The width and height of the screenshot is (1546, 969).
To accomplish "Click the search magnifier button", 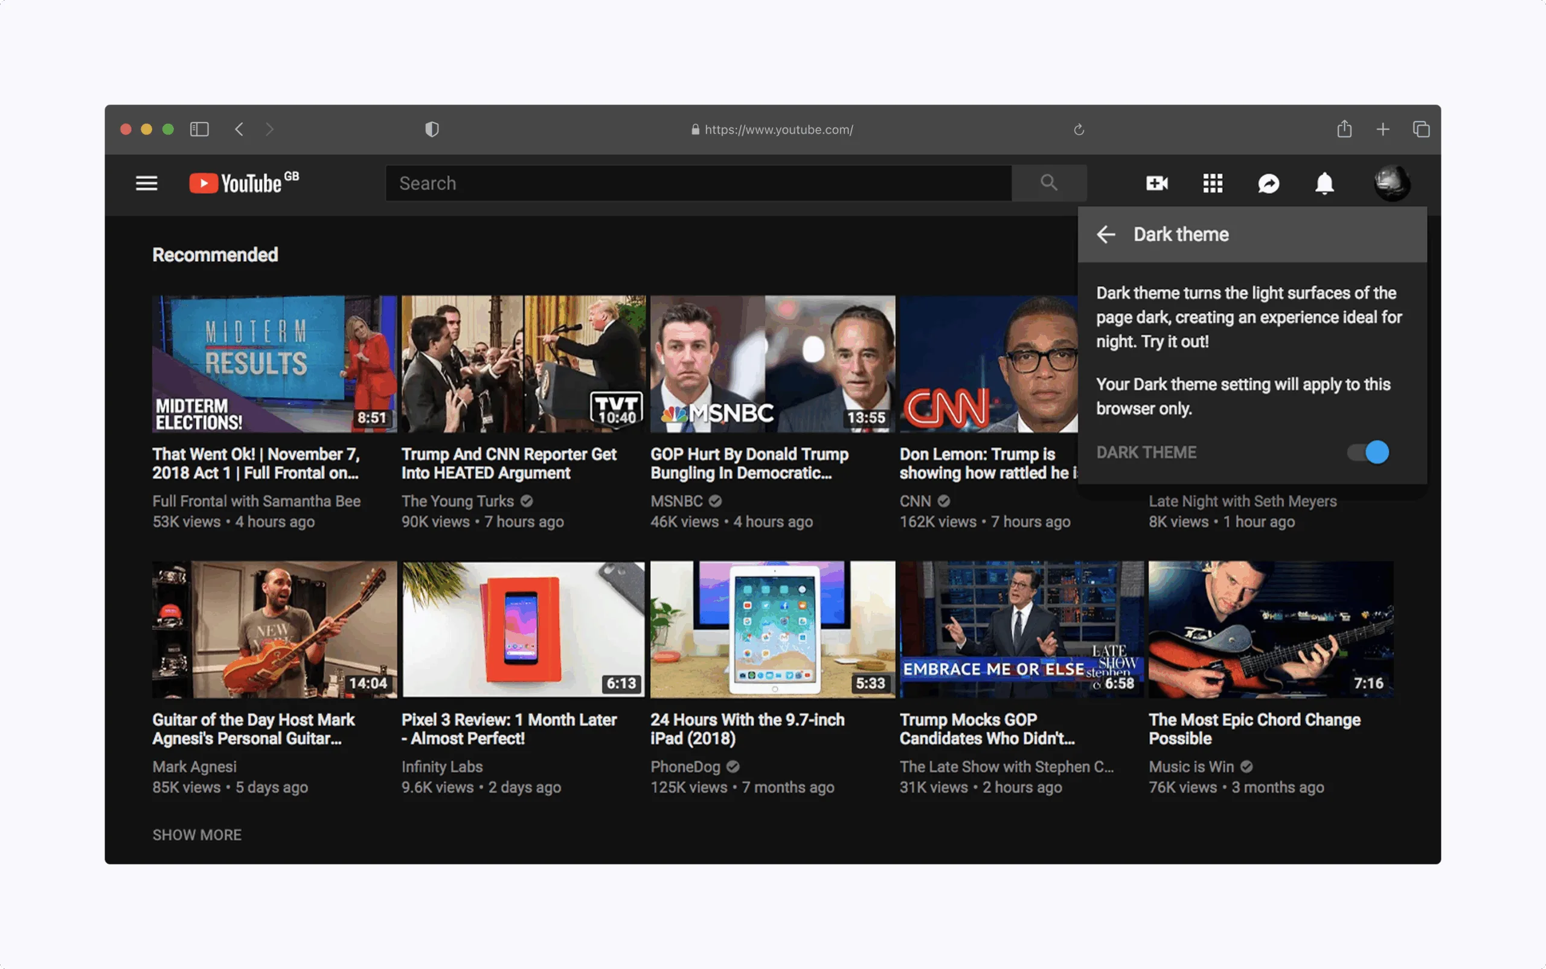I will coord(1048,183).
